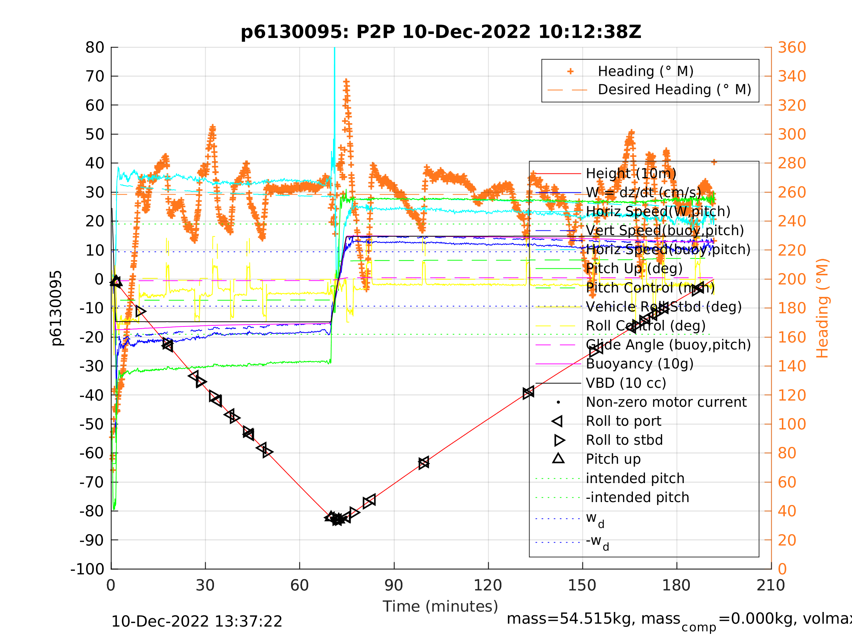Click the -100 tick on the left axis
The height and width of the screenshot is (639, 852).
87,569
